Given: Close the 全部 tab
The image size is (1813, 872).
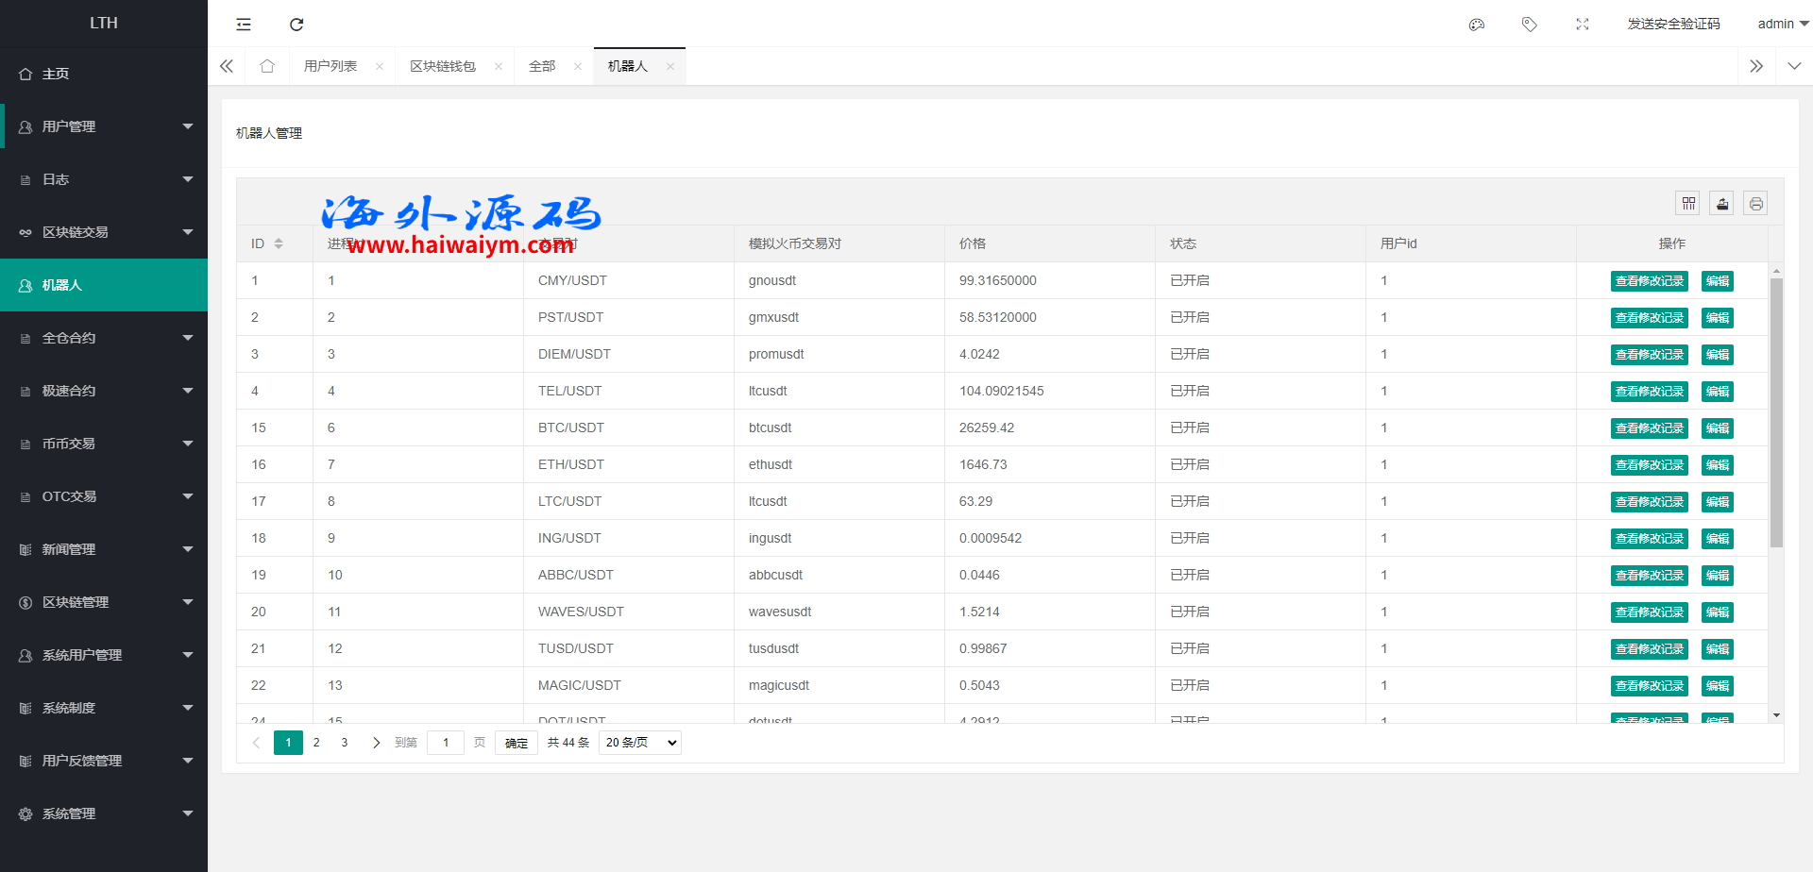Looking at the screenshot, I should (x=578, y=66).
